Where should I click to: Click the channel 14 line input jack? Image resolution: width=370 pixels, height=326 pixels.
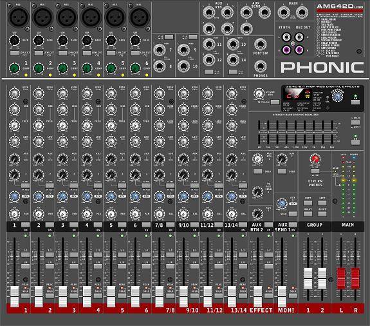click(233, 60)
